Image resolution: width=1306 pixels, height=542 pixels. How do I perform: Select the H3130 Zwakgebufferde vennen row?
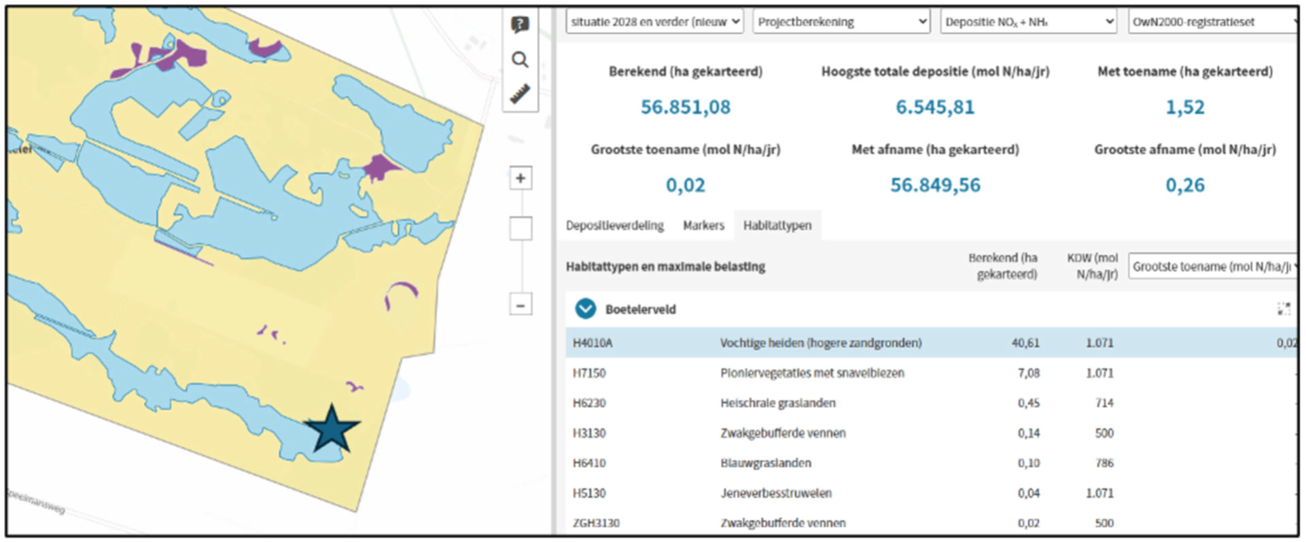(x=932, y=433)
